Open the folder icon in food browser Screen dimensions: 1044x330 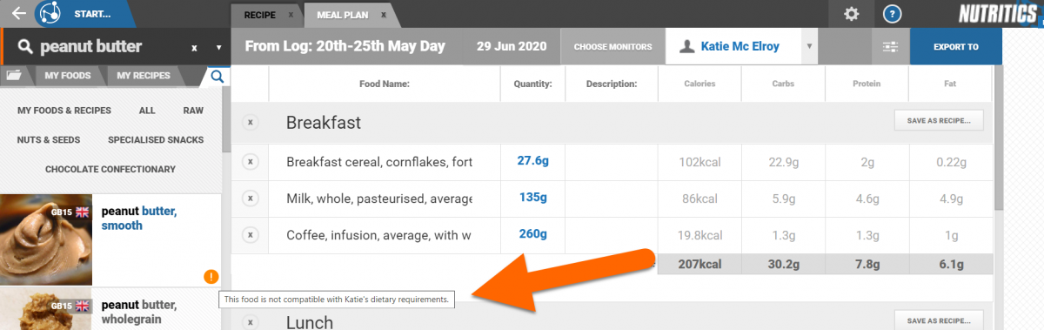(13, 76)
